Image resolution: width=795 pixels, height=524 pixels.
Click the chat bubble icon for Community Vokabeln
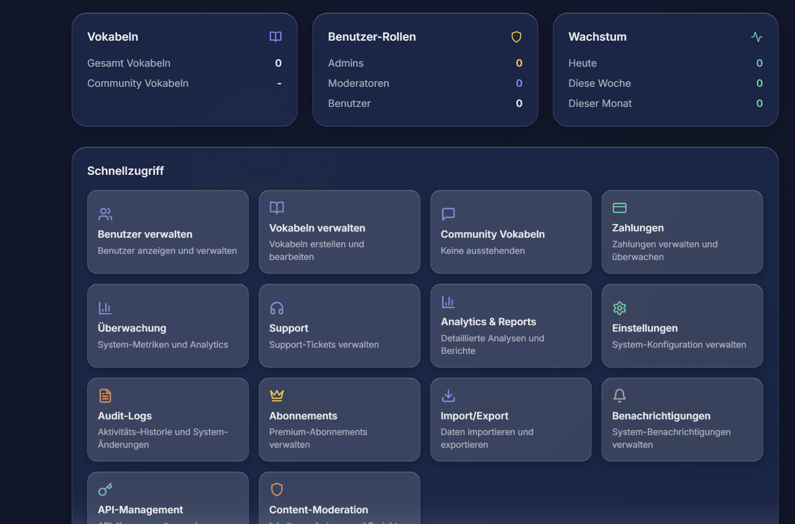point(448,214)
